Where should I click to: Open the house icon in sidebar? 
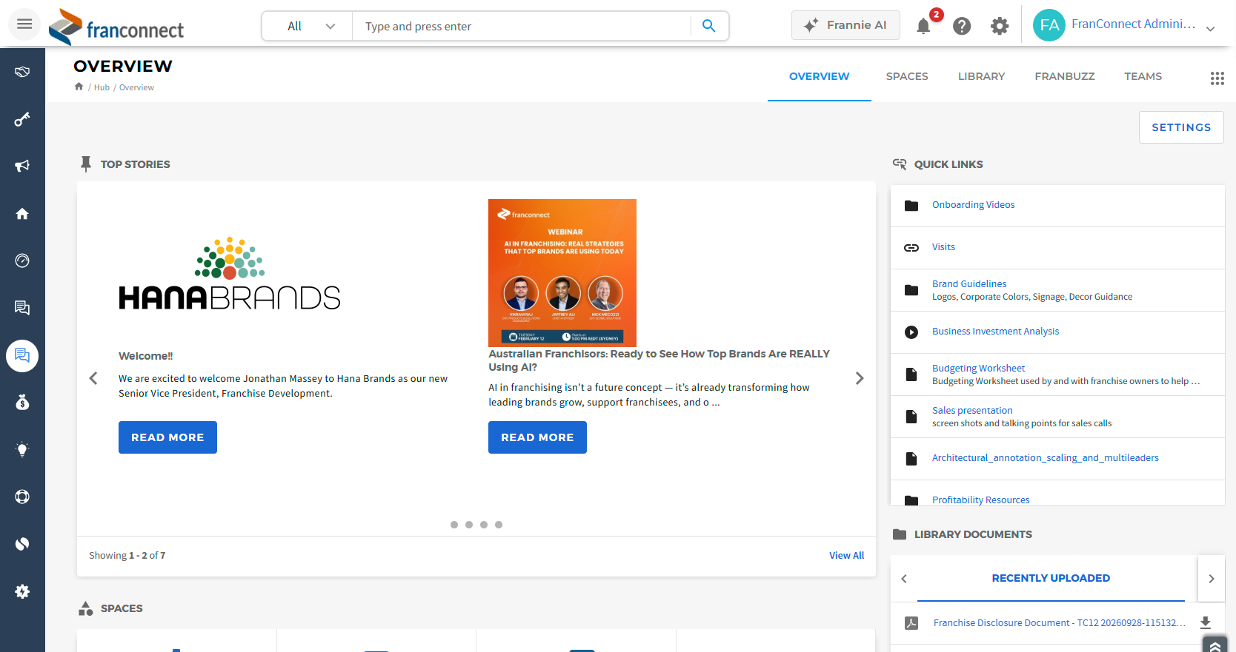(x=22, y=214)
